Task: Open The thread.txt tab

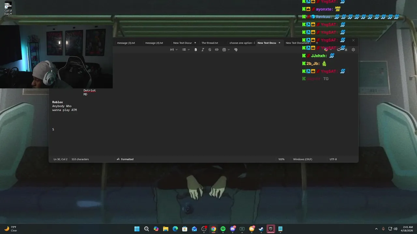Action: (210, 43)
